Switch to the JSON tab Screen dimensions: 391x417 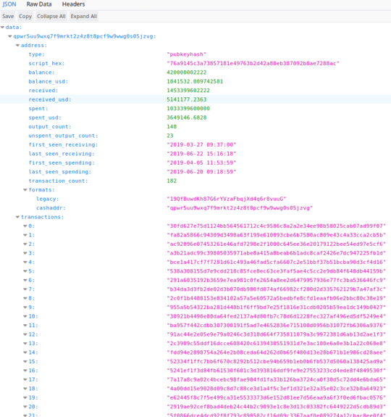(9, 4)
